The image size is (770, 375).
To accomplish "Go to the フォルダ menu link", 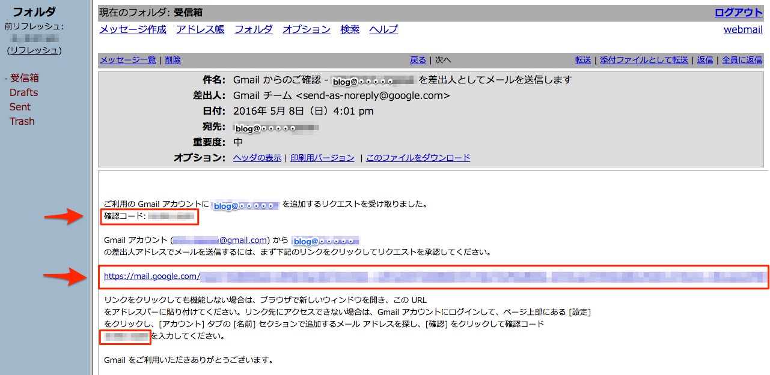I will (x=253, y=29).
